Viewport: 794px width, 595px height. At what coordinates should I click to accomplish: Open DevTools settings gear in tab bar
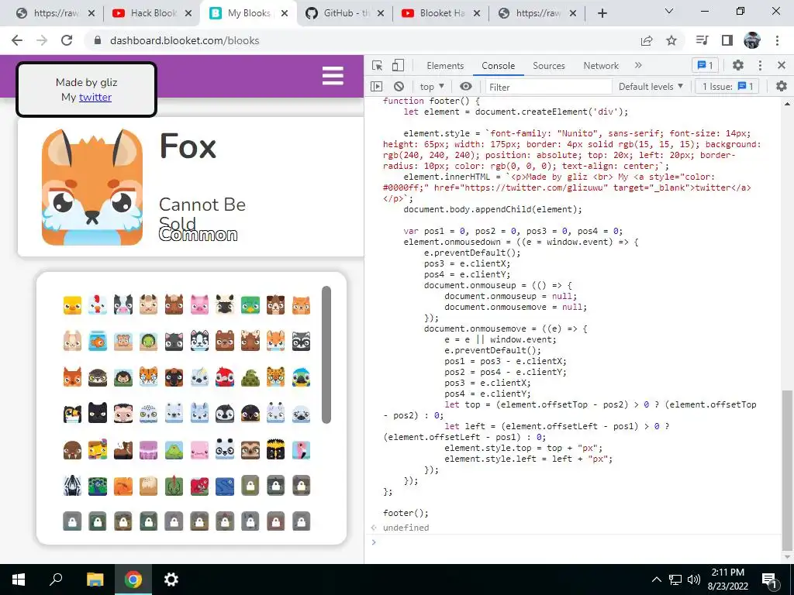(738, 65)
